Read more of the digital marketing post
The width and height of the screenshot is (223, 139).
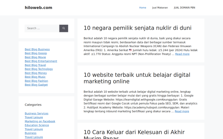coord(182,111)
